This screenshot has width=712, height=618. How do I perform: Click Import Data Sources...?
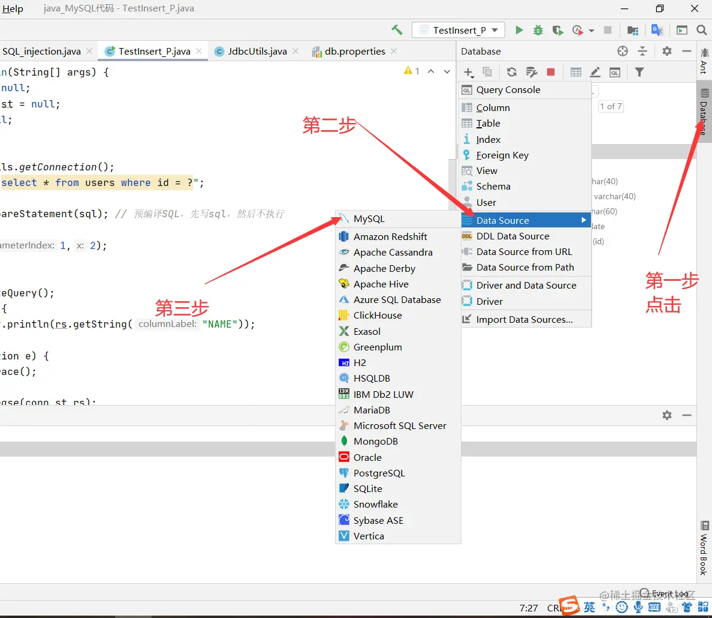(x=526, y=320)
